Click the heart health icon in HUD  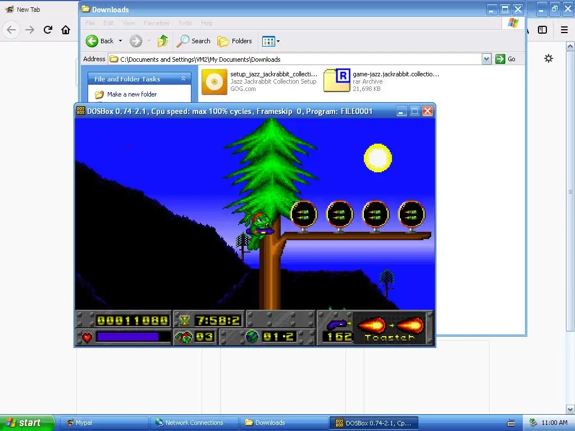coord(86,337)
